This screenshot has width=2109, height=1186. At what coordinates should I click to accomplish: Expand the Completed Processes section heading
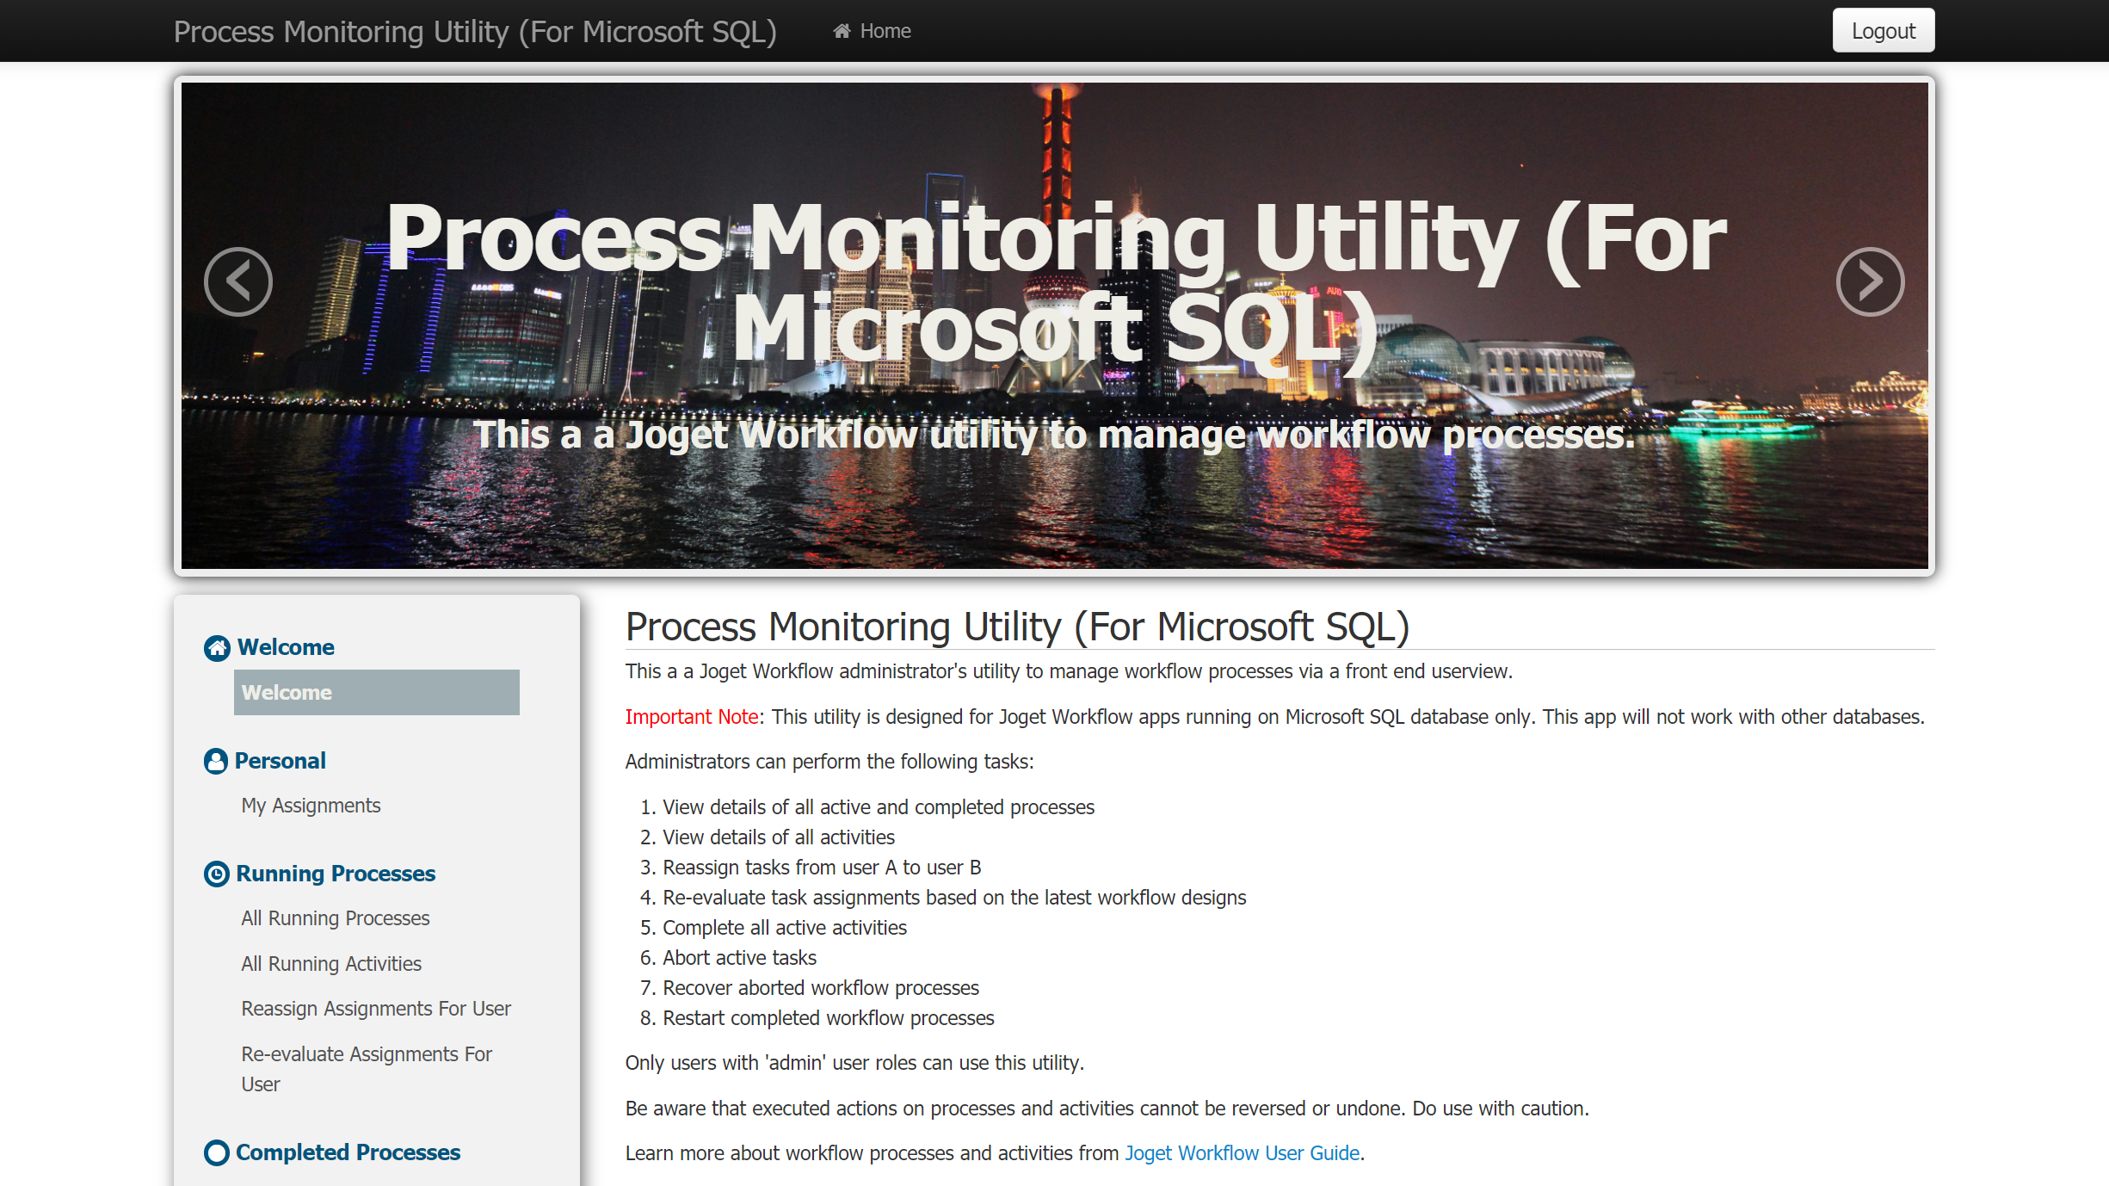[348, 1152]
